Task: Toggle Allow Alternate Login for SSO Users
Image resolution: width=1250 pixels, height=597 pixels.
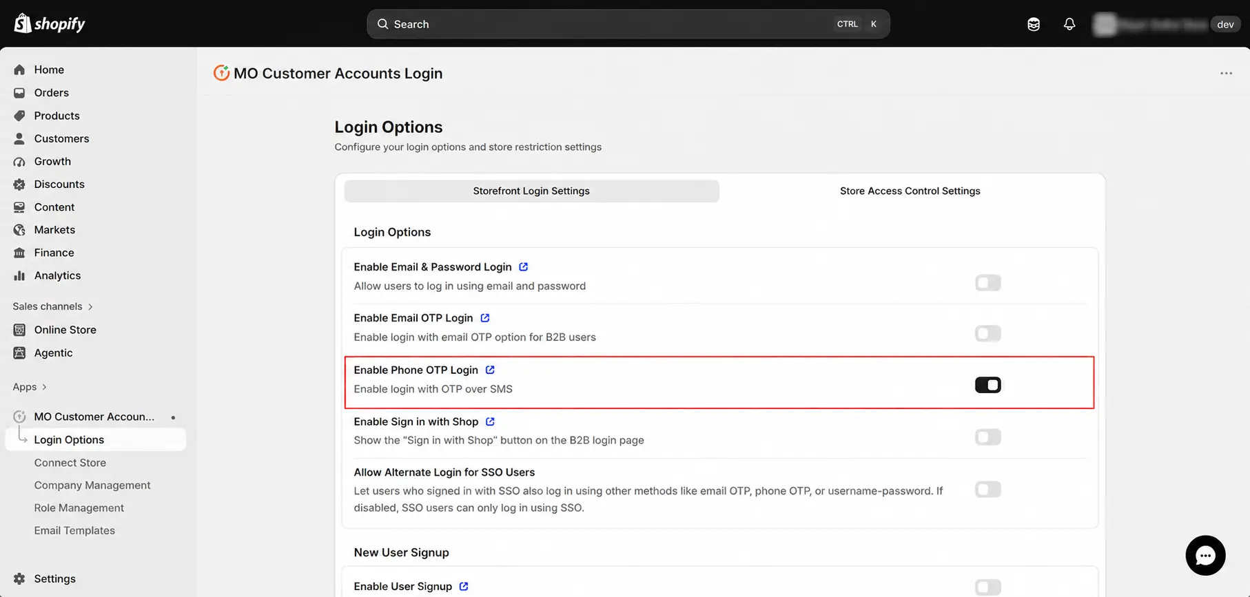Action: (987, 489)
